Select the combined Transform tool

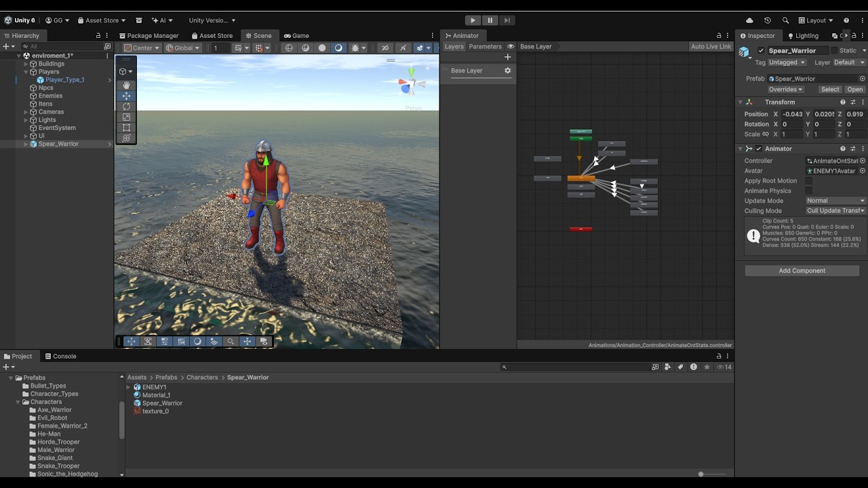tap(126, 138)
